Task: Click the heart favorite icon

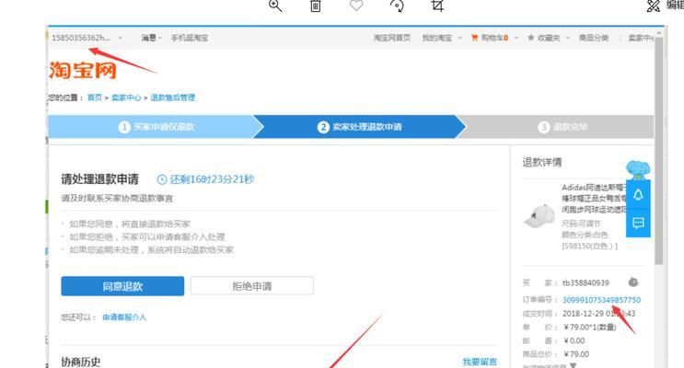Action: click(x=356, y=5)
